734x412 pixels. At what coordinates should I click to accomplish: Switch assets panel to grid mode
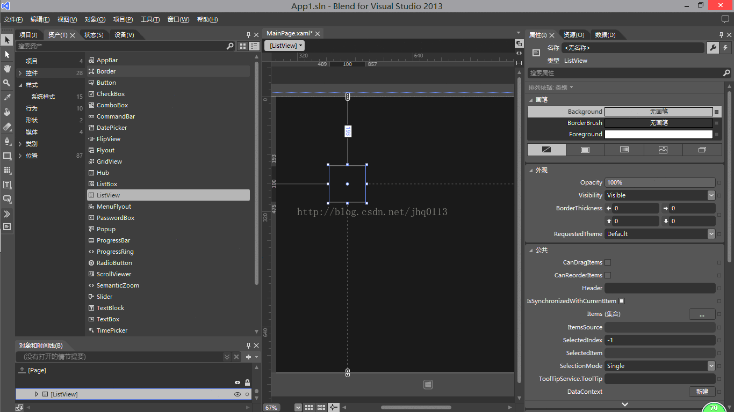(x=243, y=46)
